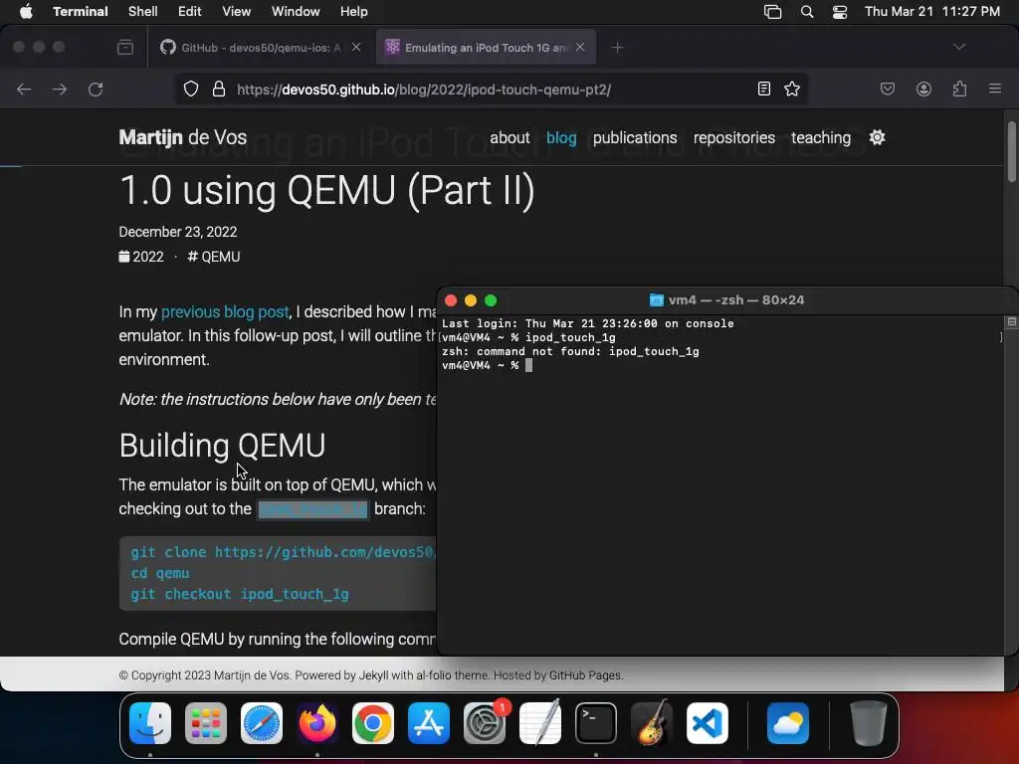
Task: Open the Shell menu
Action: tap(143, 12)
